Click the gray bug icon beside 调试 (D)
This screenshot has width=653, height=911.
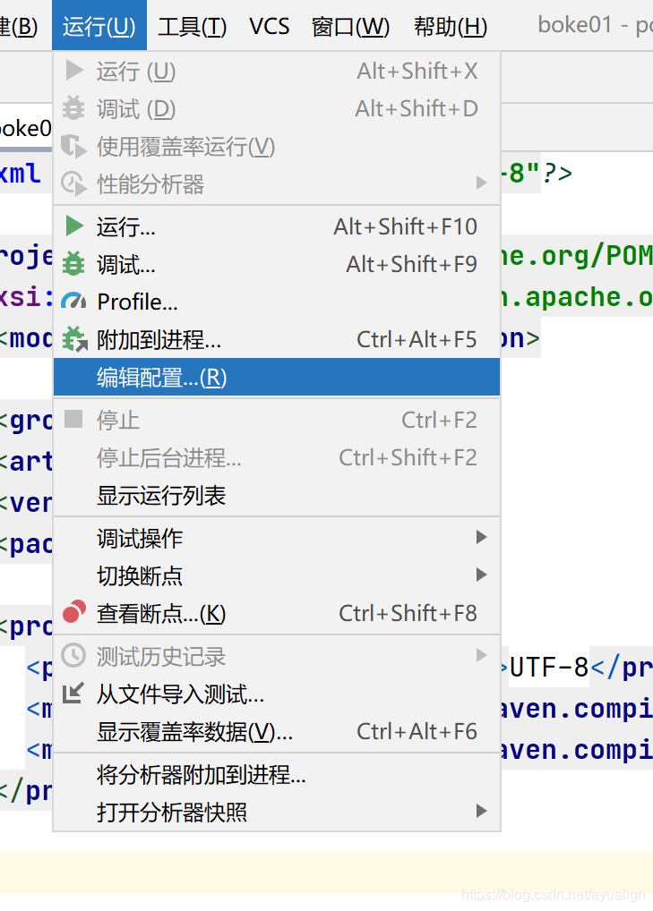coord(73,108)
